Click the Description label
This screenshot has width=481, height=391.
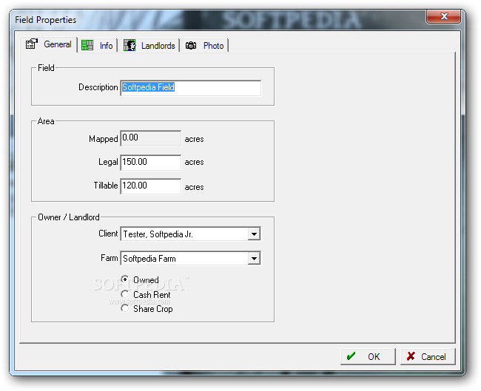98,87
